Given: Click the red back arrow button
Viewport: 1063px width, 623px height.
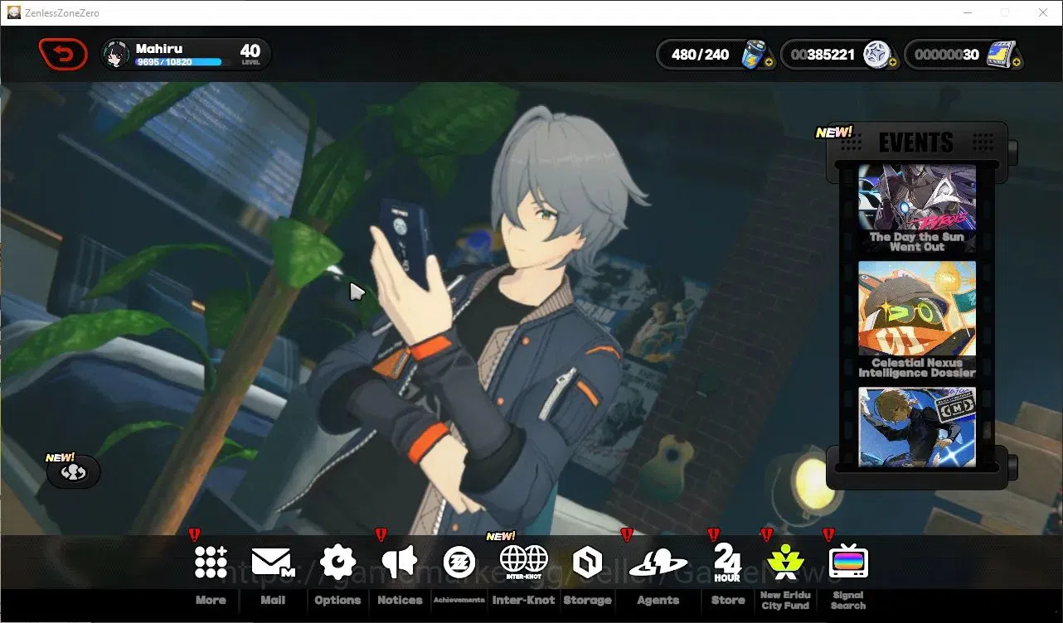Looking at the screenshot, I should pyautogui.click(x=63, y=55).
